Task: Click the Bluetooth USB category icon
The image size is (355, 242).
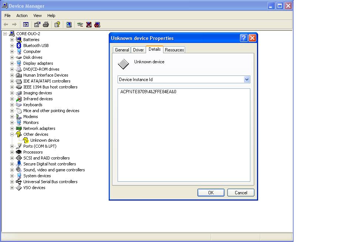Action: 19,46
